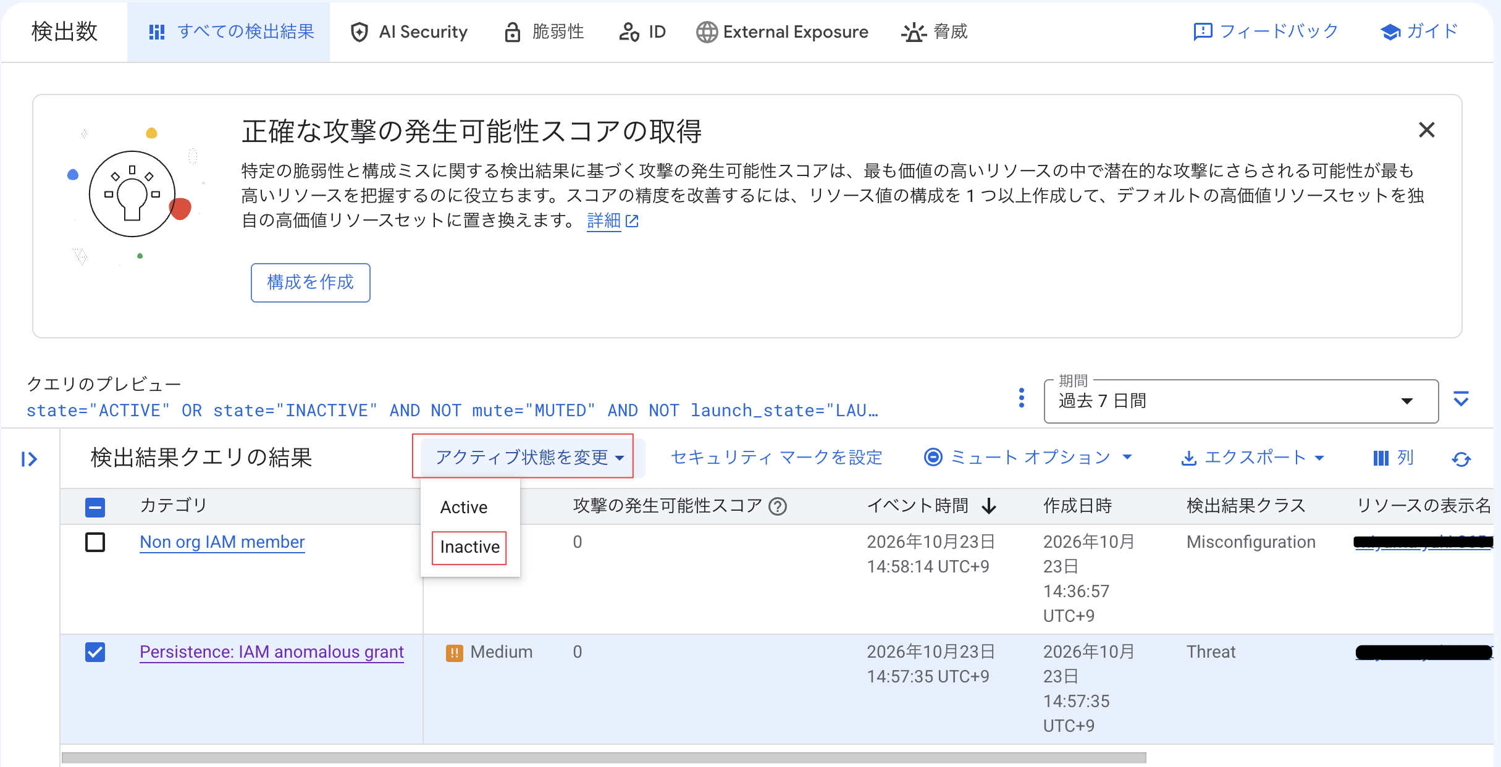Viewport: 1501px width, 767px height.
Task: Open the 列 column chooser
Action: pyautogui.click(x=1394, y=457)
